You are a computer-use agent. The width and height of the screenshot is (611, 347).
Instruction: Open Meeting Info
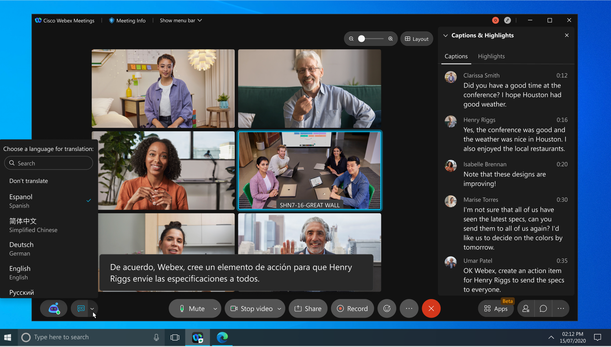[127, 20]
